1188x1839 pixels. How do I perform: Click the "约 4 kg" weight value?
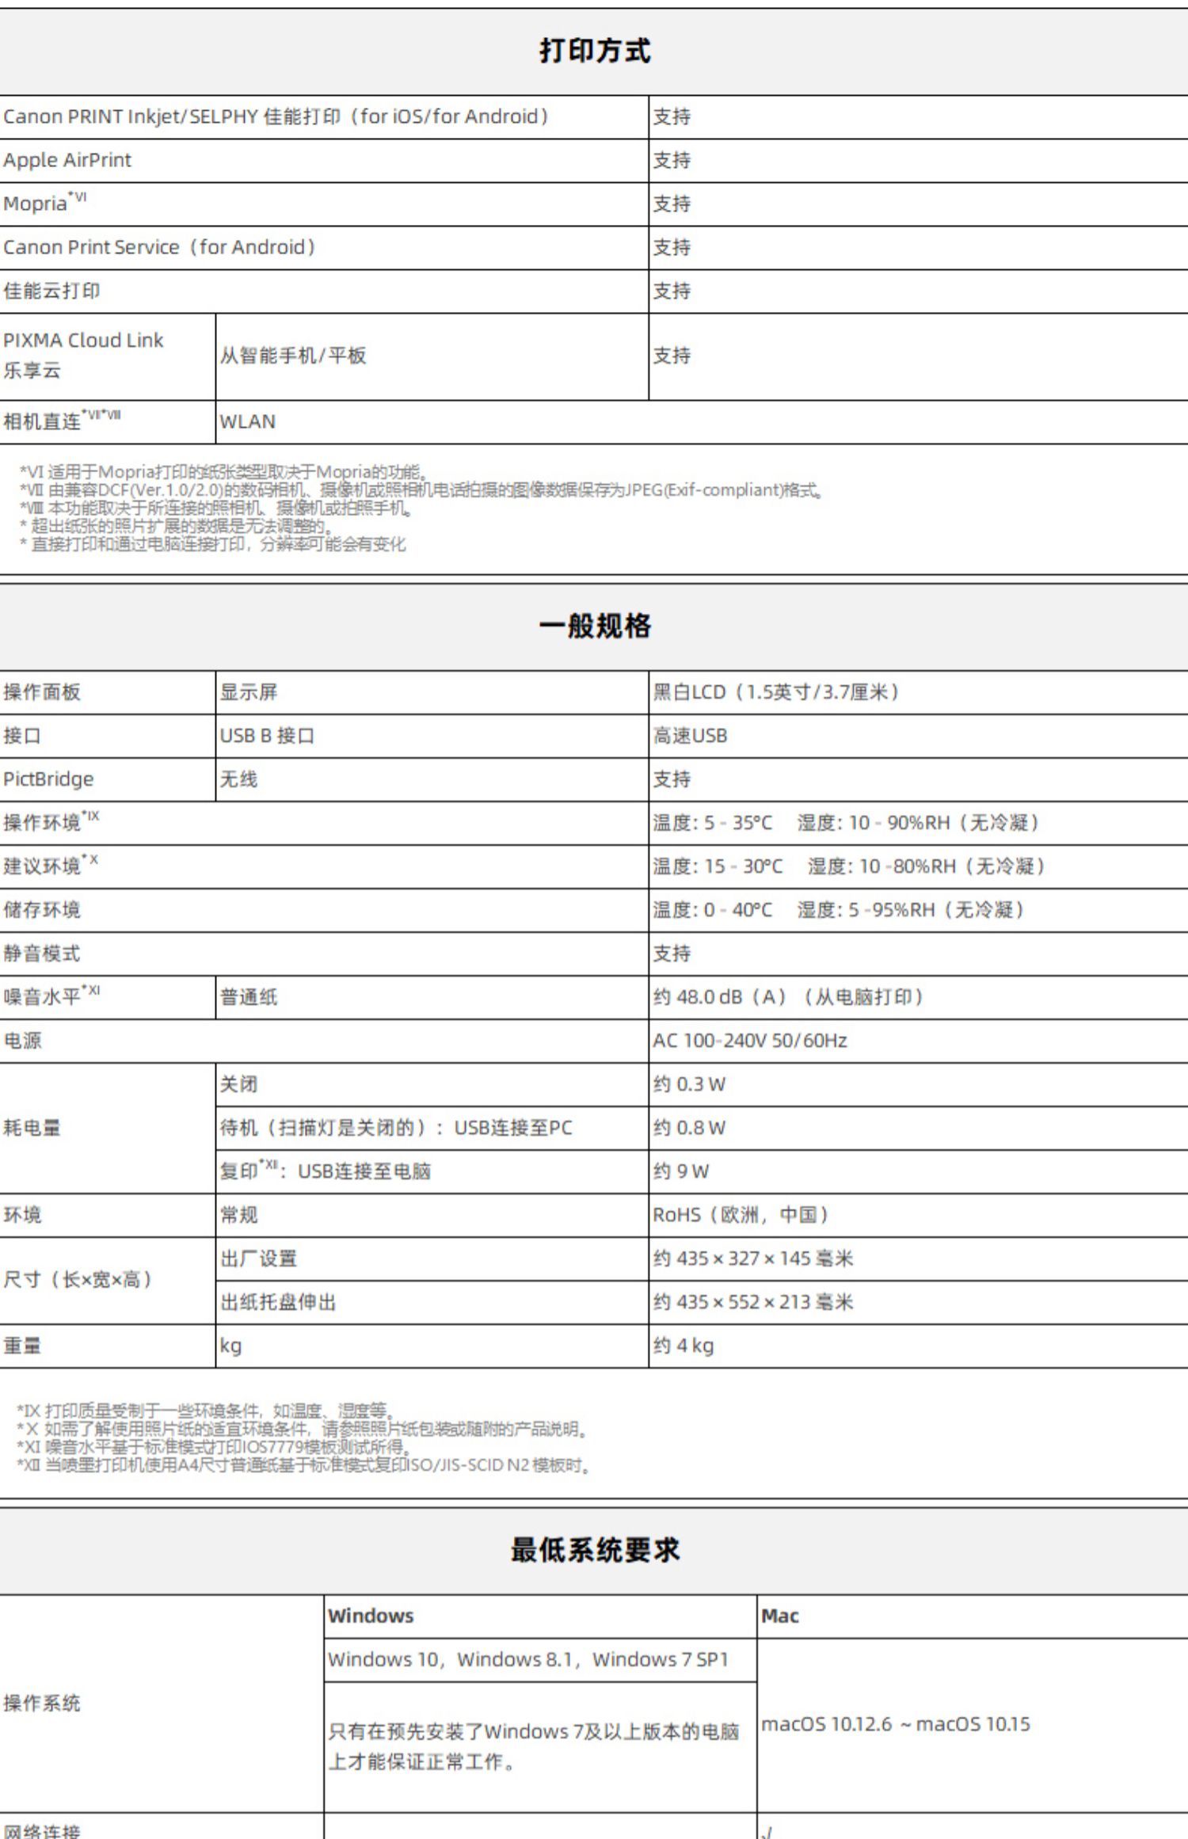[x=683, y=1346]
